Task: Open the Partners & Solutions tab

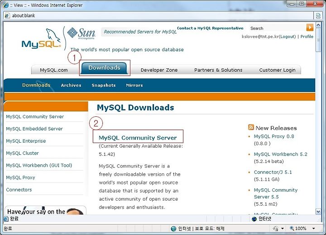Action: [x=218, y=70]
